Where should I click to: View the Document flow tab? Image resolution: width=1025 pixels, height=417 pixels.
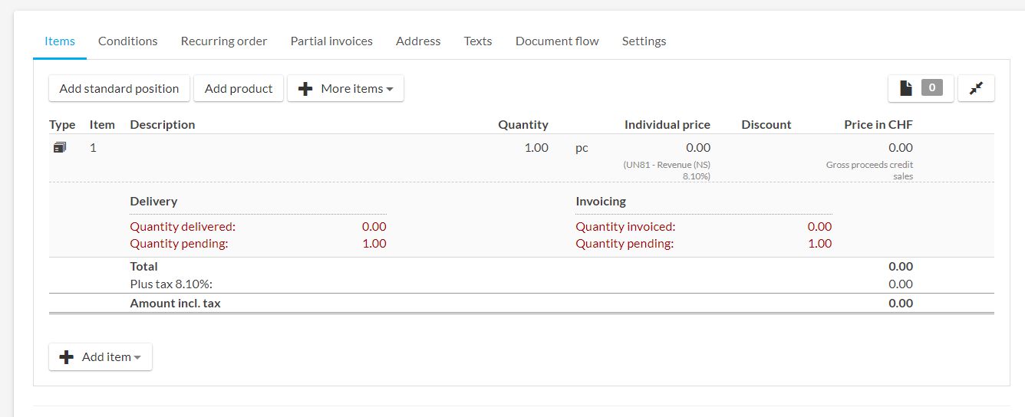557,41
